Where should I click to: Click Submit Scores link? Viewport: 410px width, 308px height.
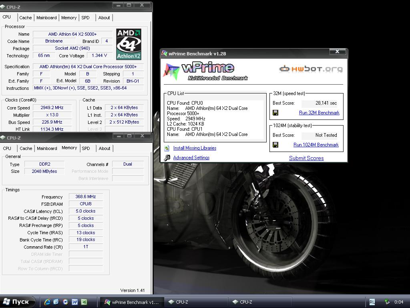point(306,158)
